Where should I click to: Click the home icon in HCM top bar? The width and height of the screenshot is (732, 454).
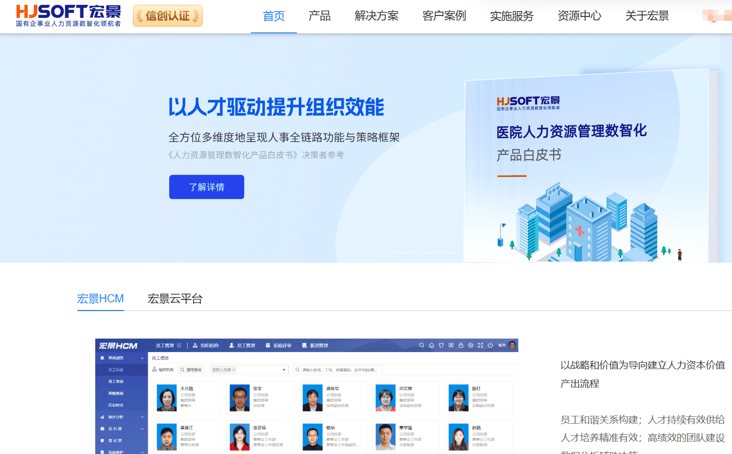click(431, 345)
